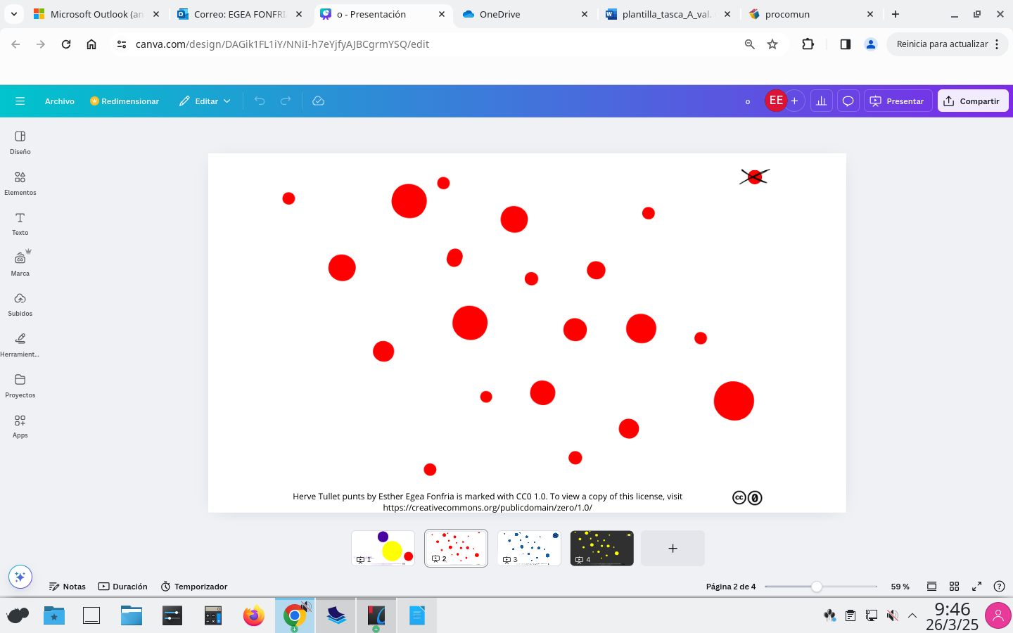Open the comments panel
This screenshot has width=1013, height=633.
point(848,101)
